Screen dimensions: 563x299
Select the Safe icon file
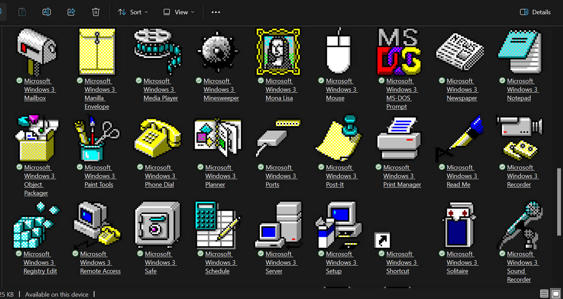[x=157, y=224]
